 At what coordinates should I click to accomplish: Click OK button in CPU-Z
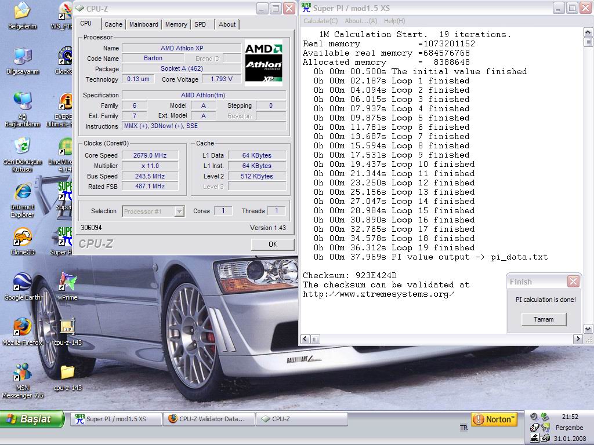point(273,244)
